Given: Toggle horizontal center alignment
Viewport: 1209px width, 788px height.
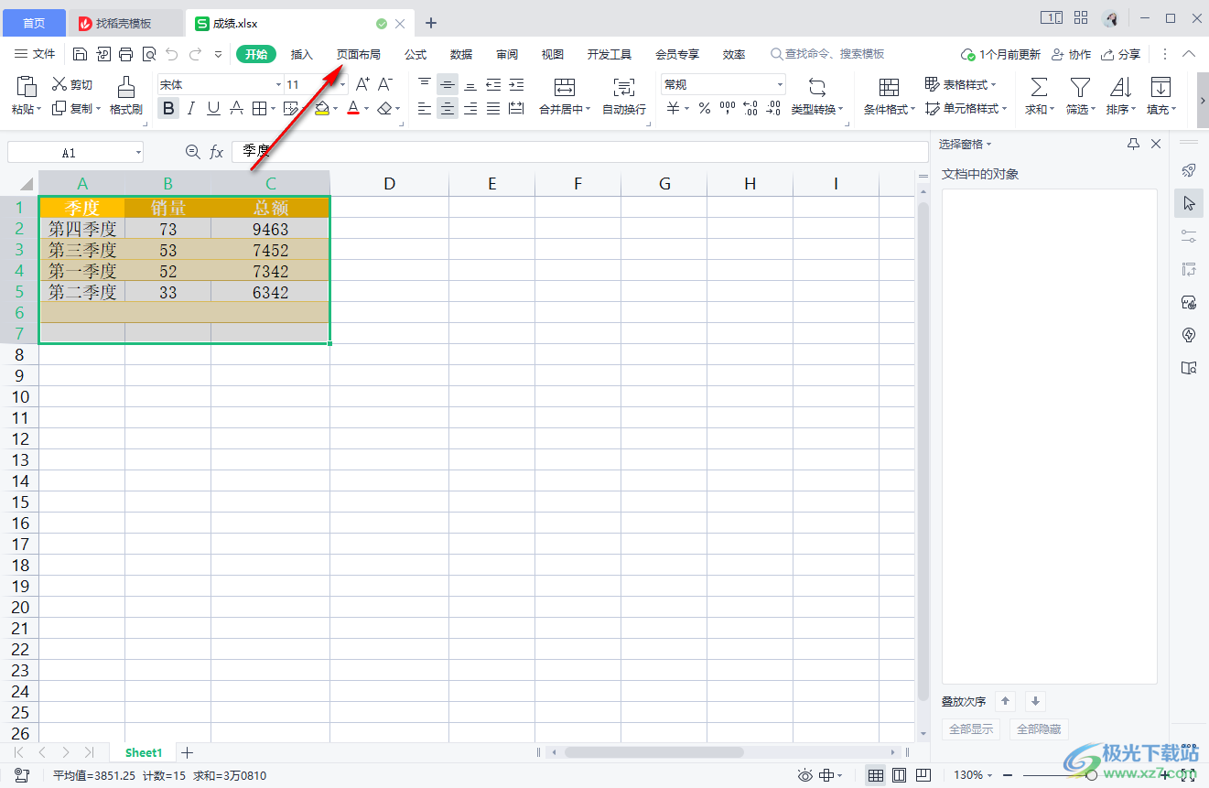Looking at the screenshot, I should (448, 109).
